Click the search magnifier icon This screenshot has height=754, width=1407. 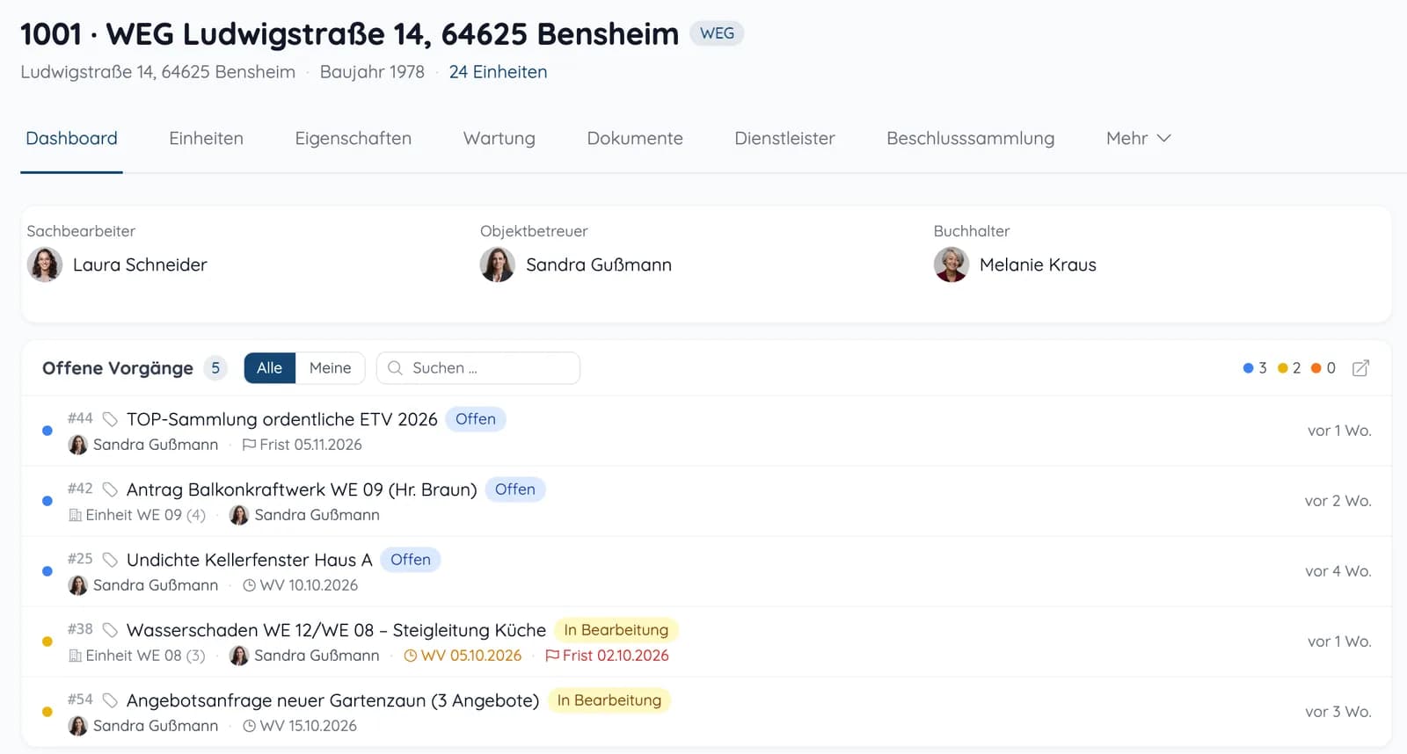396,368
